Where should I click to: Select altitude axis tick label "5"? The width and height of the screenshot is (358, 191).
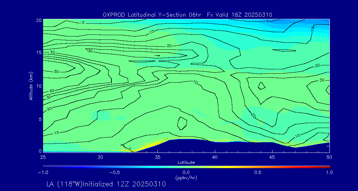tap(40, 119)
